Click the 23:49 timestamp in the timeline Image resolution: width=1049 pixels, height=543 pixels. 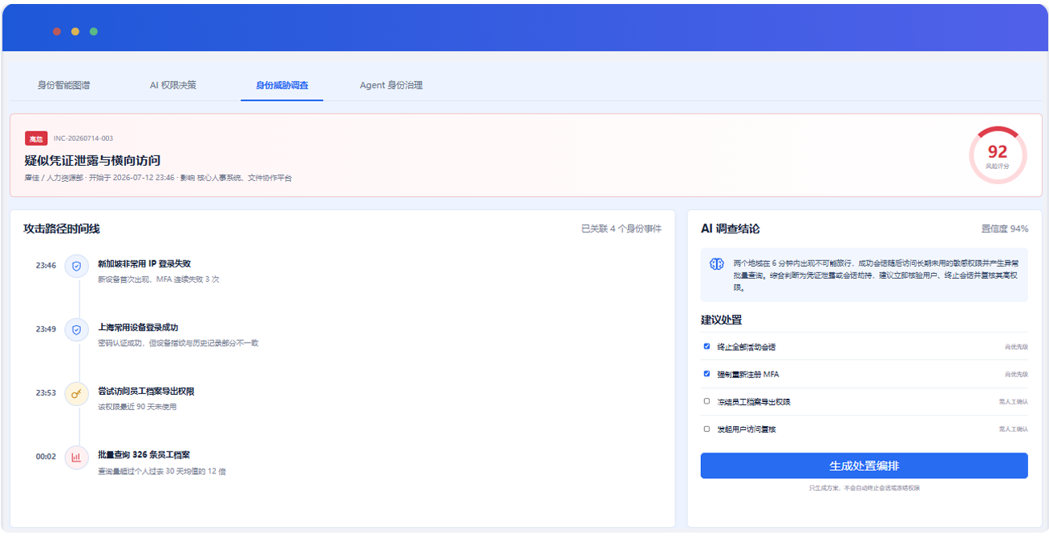(x=46, y=329)
